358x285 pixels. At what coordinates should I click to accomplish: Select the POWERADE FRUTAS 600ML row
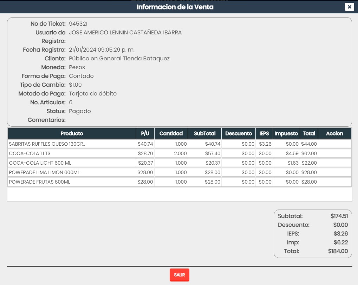click(x=39, y=182)
